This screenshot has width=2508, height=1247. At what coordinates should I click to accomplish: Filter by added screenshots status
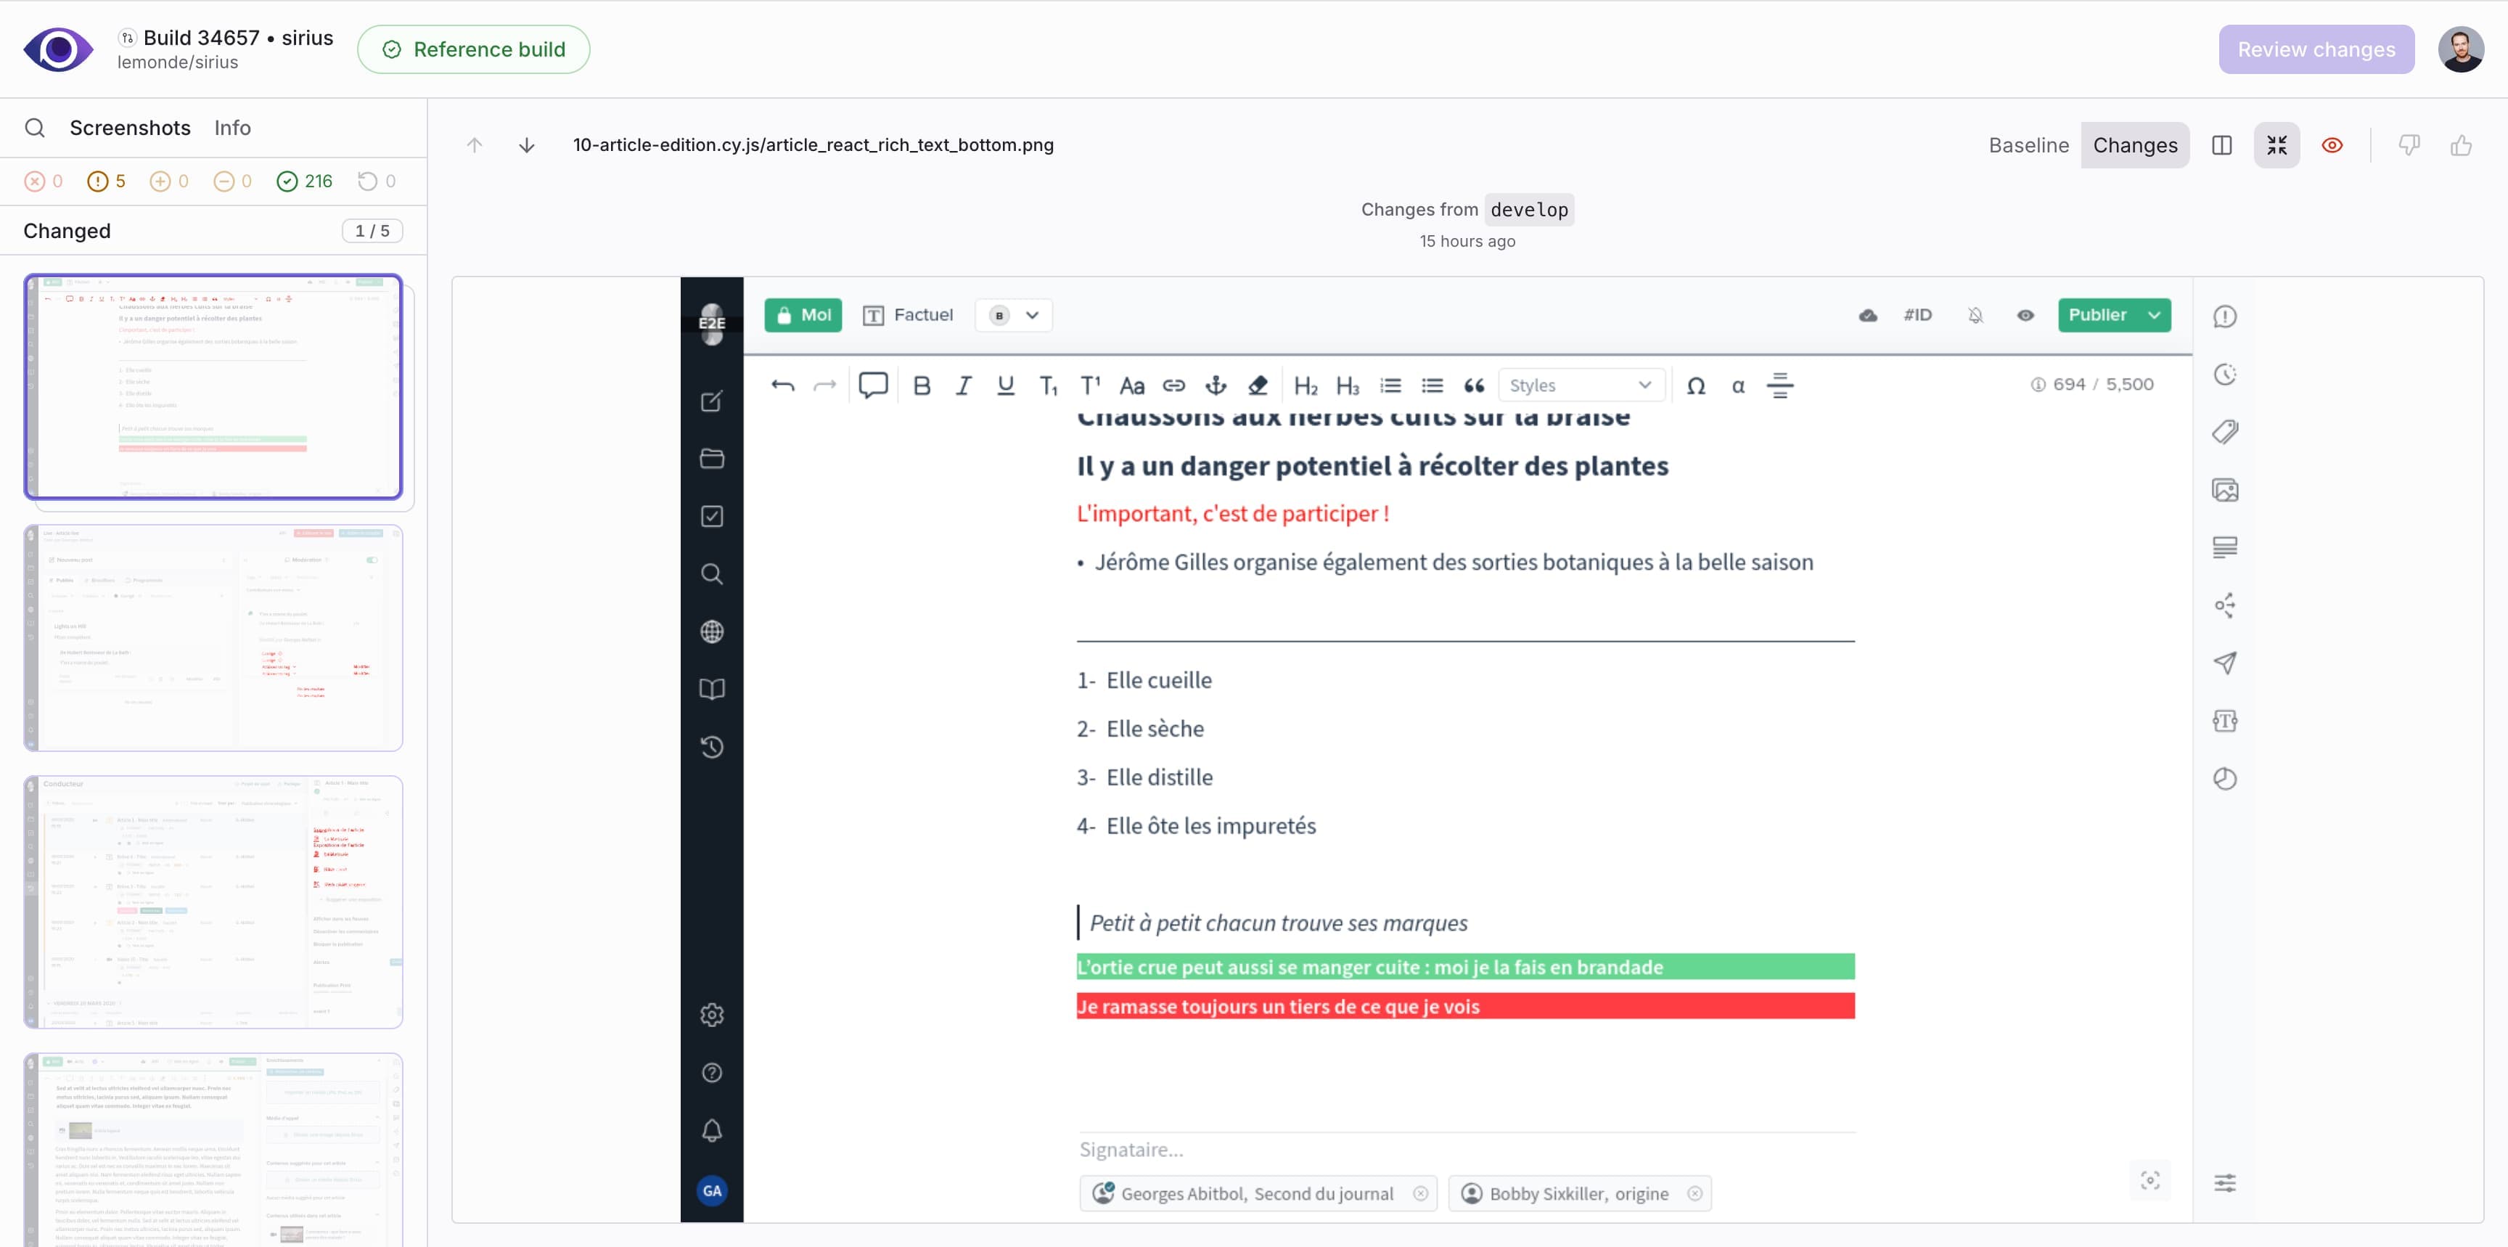(169, 181)
